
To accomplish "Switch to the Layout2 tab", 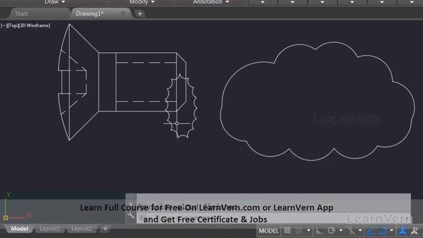I will [x=81, y=229].
